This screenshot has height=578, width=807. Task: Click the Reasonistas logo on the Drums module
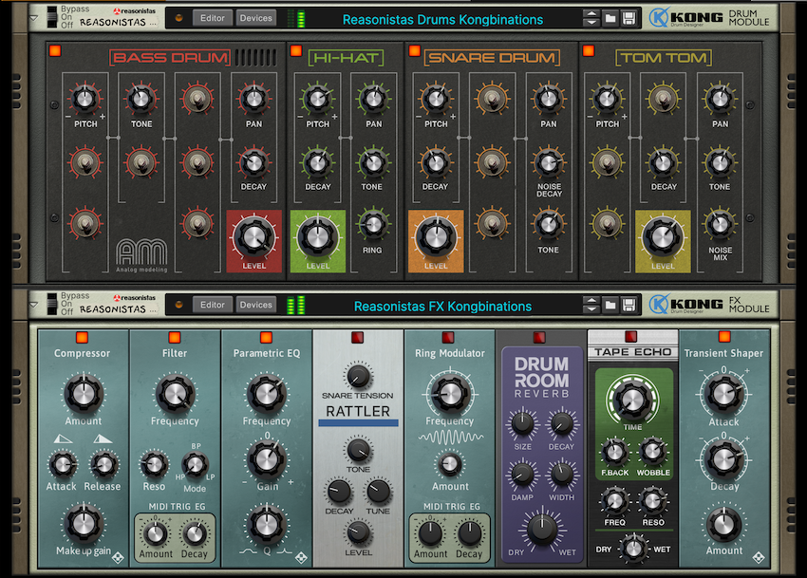(x=135, y=10)
